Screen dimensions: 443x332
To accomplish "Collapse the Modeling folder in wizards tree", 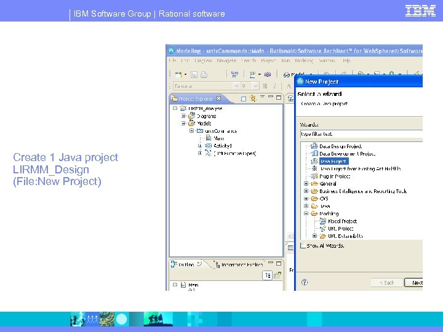I will tap(306, 213).
